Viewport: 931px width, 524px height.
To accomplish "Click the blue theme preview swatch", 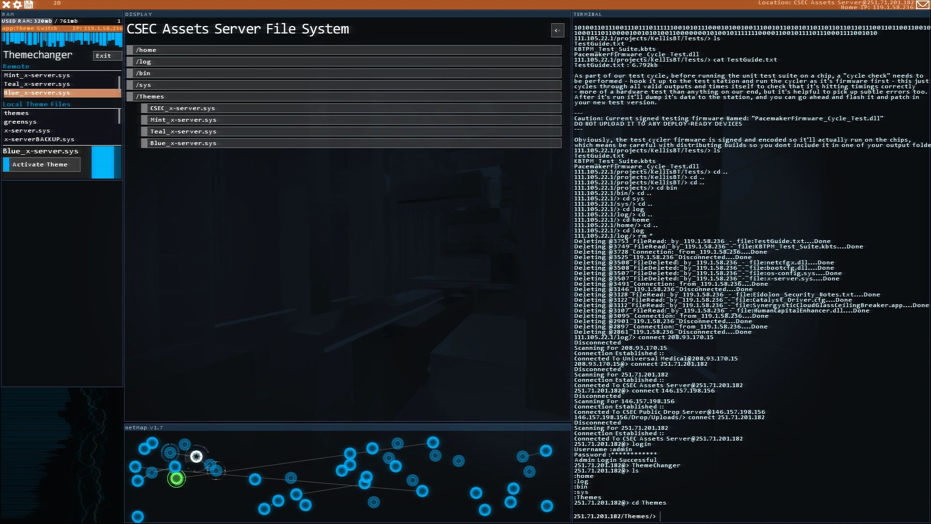I will tap(103, 163).
